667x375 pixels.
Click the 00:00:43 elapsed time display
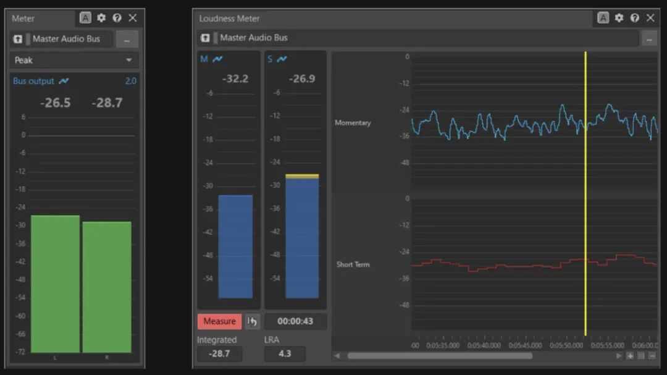pos(295,321)
